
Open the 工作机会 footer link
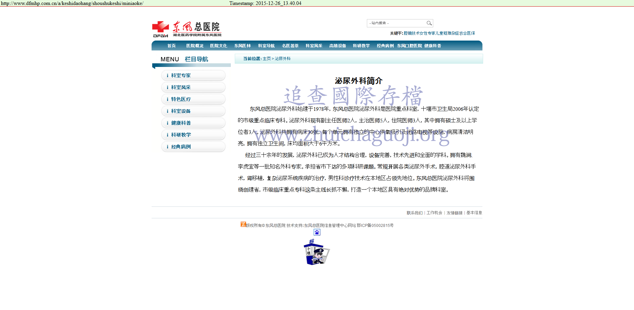(434, 213)
